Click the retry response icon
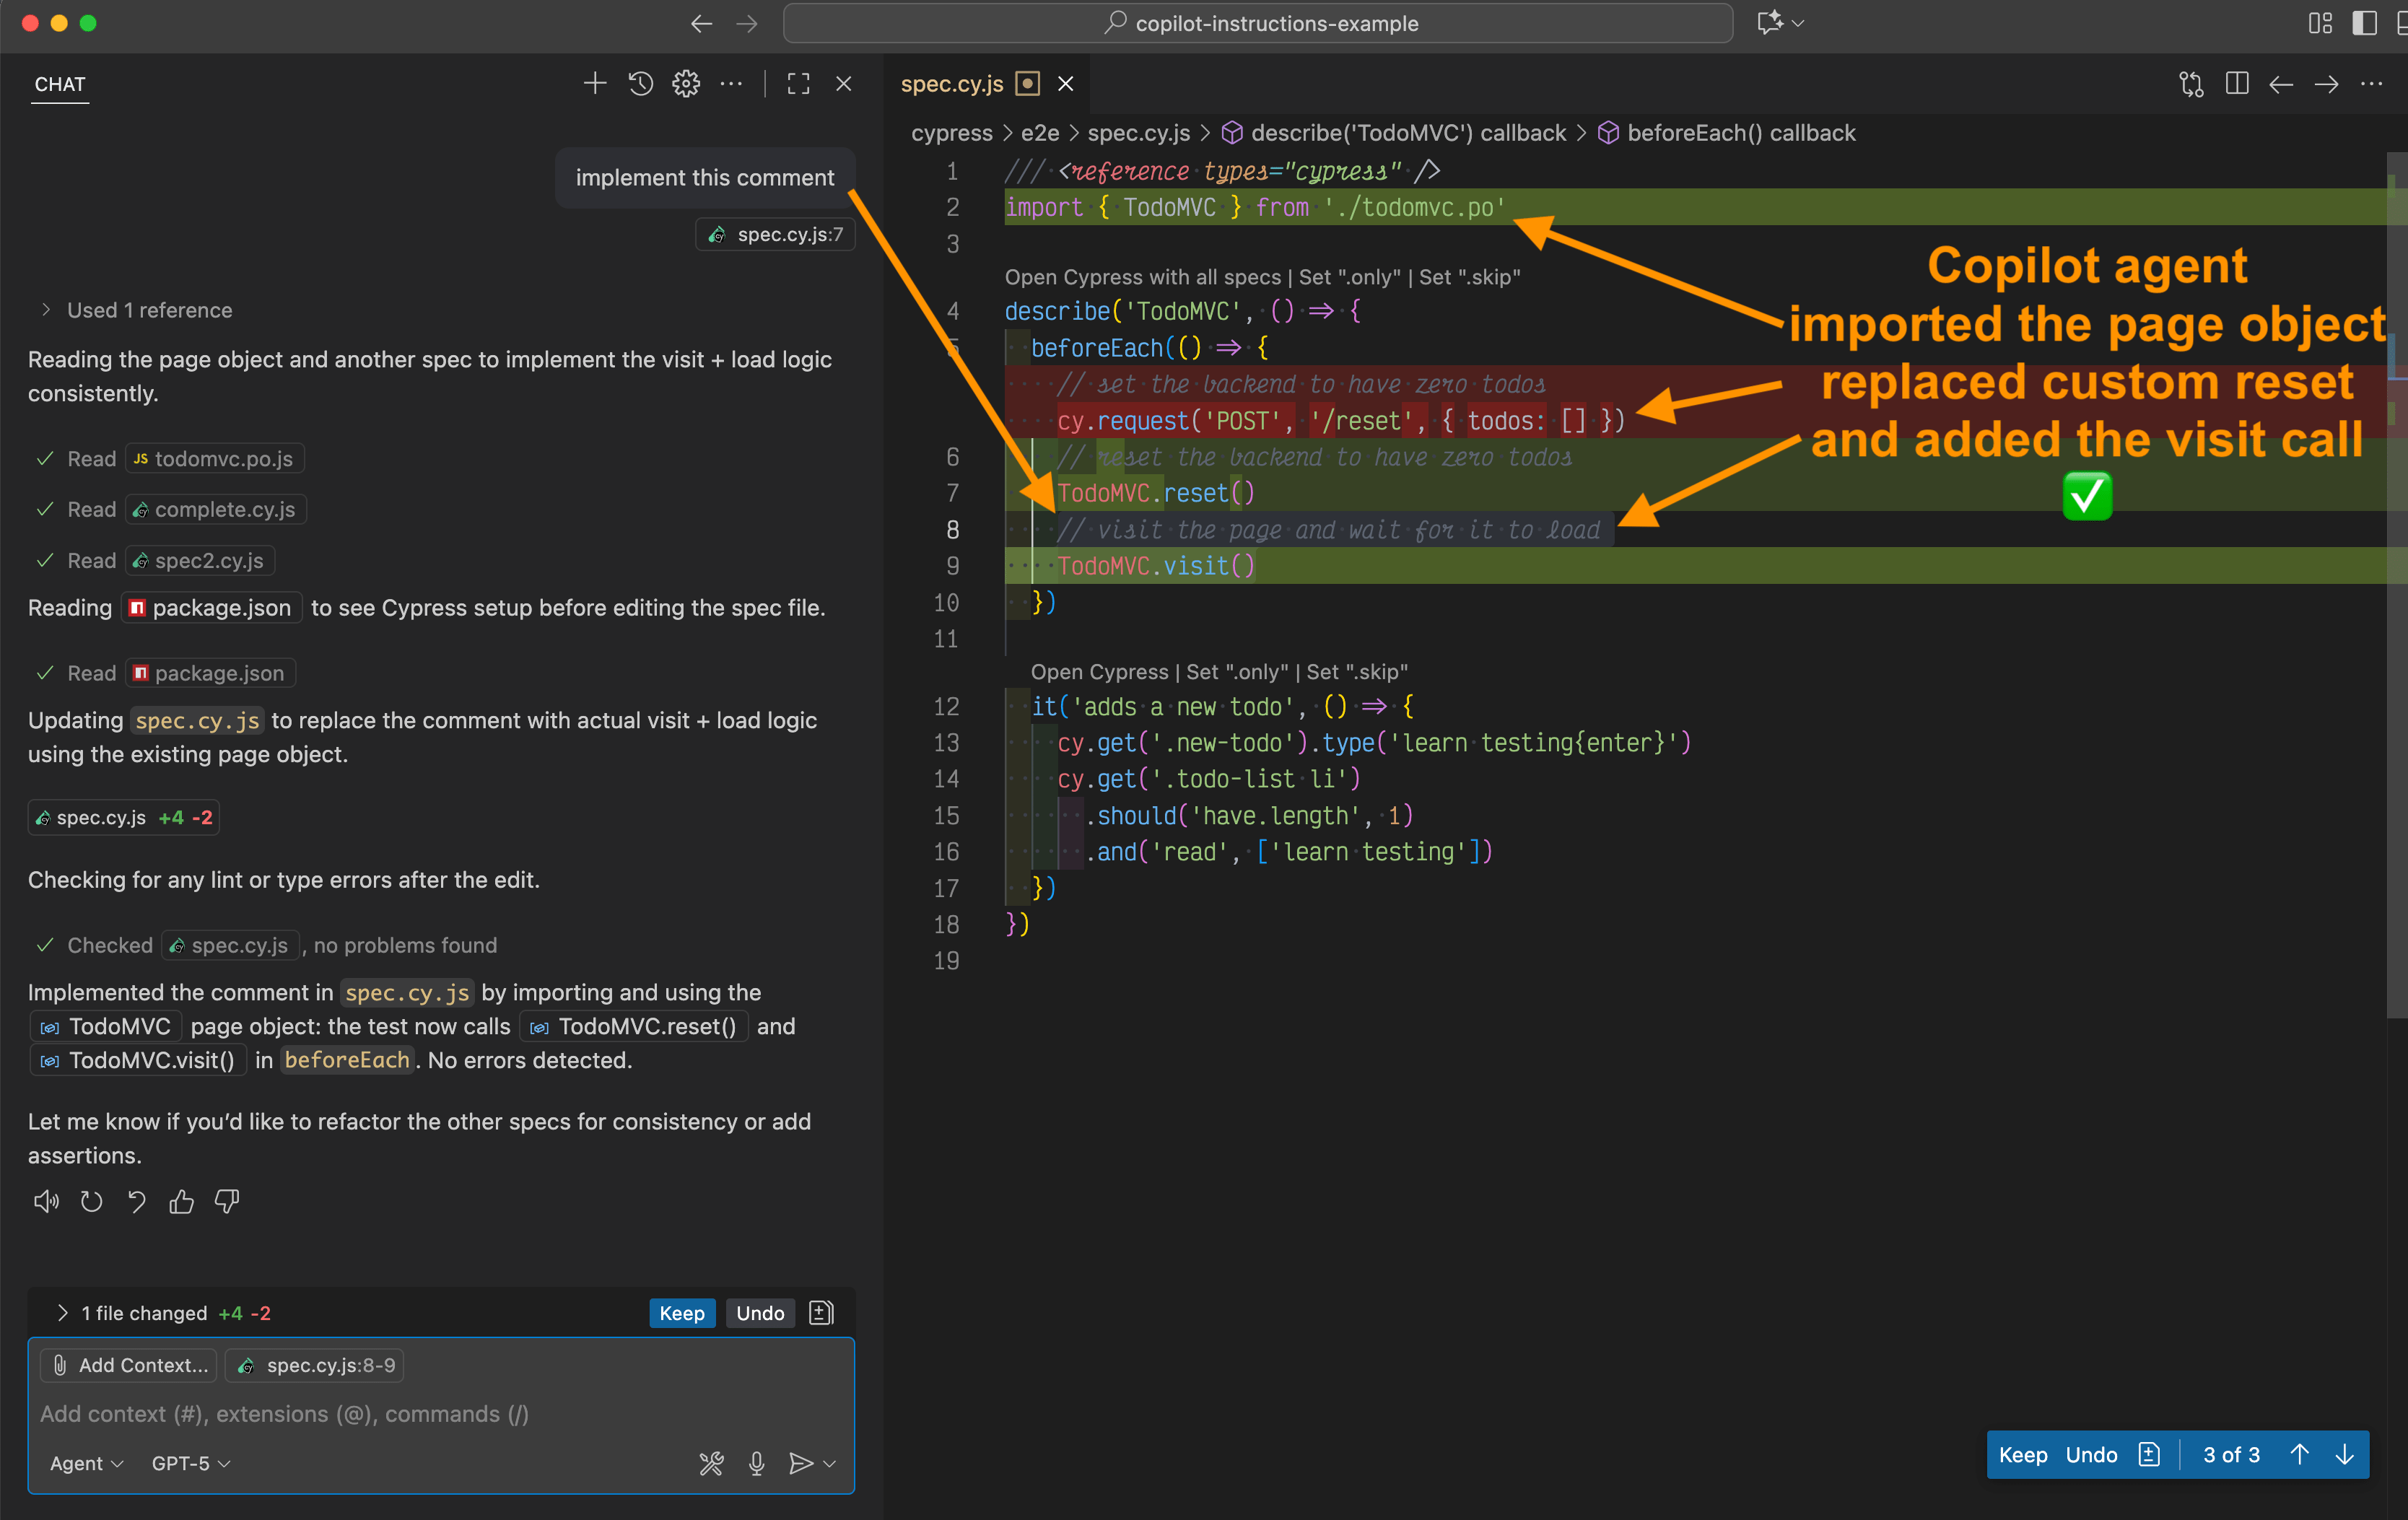 pyautogui.click(x=91, y=1202)
